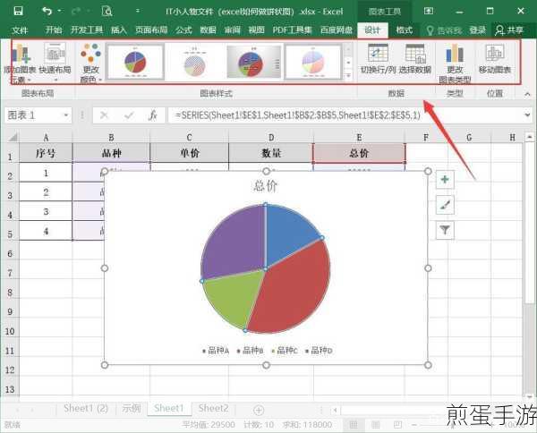This screenshot has width=537, height=433.
Task: Apply the first pie chart style thumbnail
Action: 135,62
